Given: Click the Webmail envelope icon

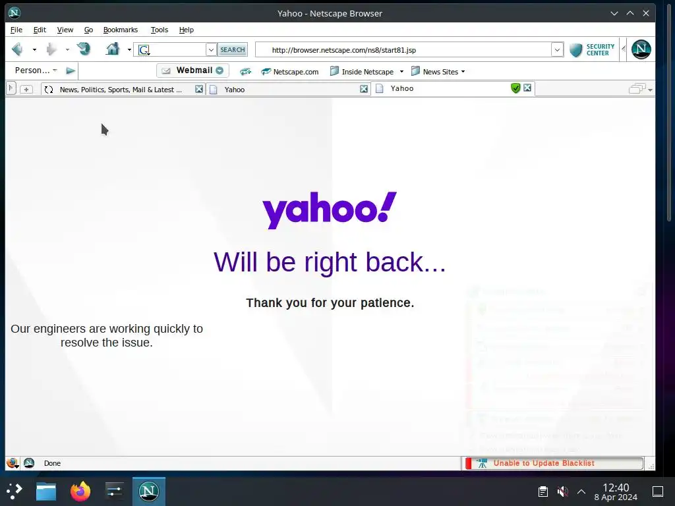Looking at the screenshot, I should click(x=166, y=70).
